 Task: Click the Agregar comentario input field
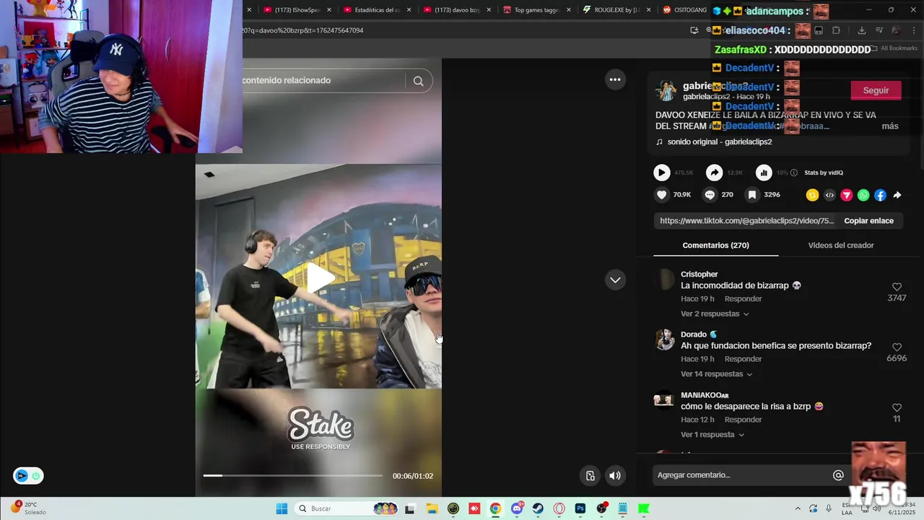[744, 475]
